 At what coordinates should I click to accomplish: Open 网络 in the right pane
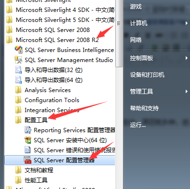tap(136, 40)
